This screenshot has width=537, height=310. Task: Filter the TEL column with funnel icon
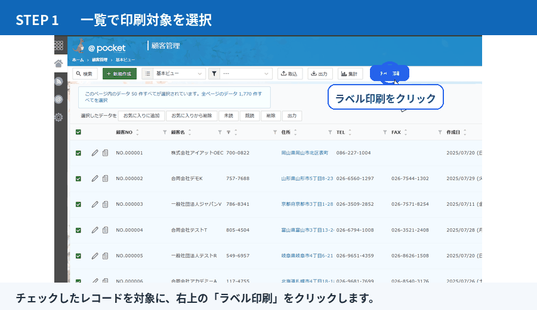click(385, 132)
